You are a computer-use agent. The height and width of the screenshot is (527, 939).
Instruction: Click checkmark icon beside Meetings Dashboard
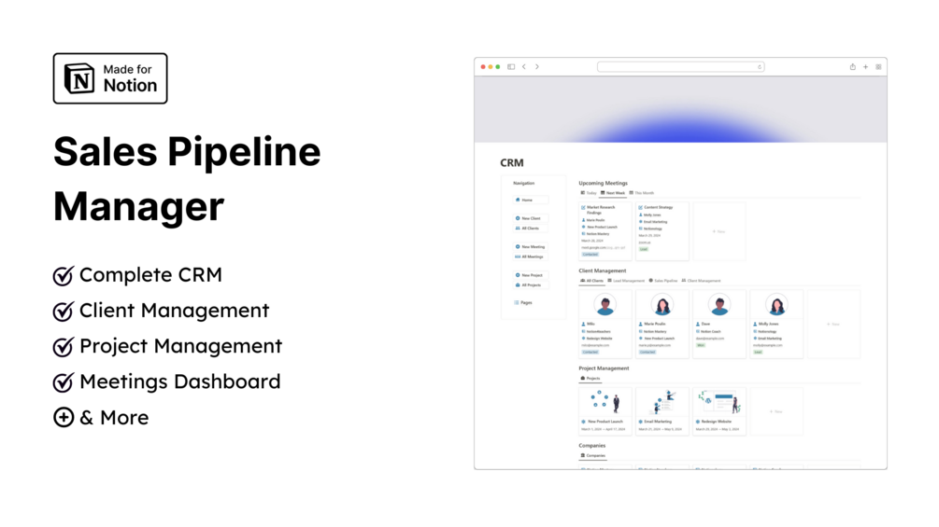pos(63,381)
